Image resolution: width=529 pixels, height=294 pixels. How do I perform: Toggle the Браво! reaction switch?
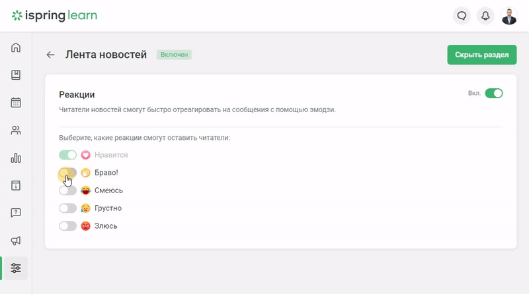click(x=68, y=173)
